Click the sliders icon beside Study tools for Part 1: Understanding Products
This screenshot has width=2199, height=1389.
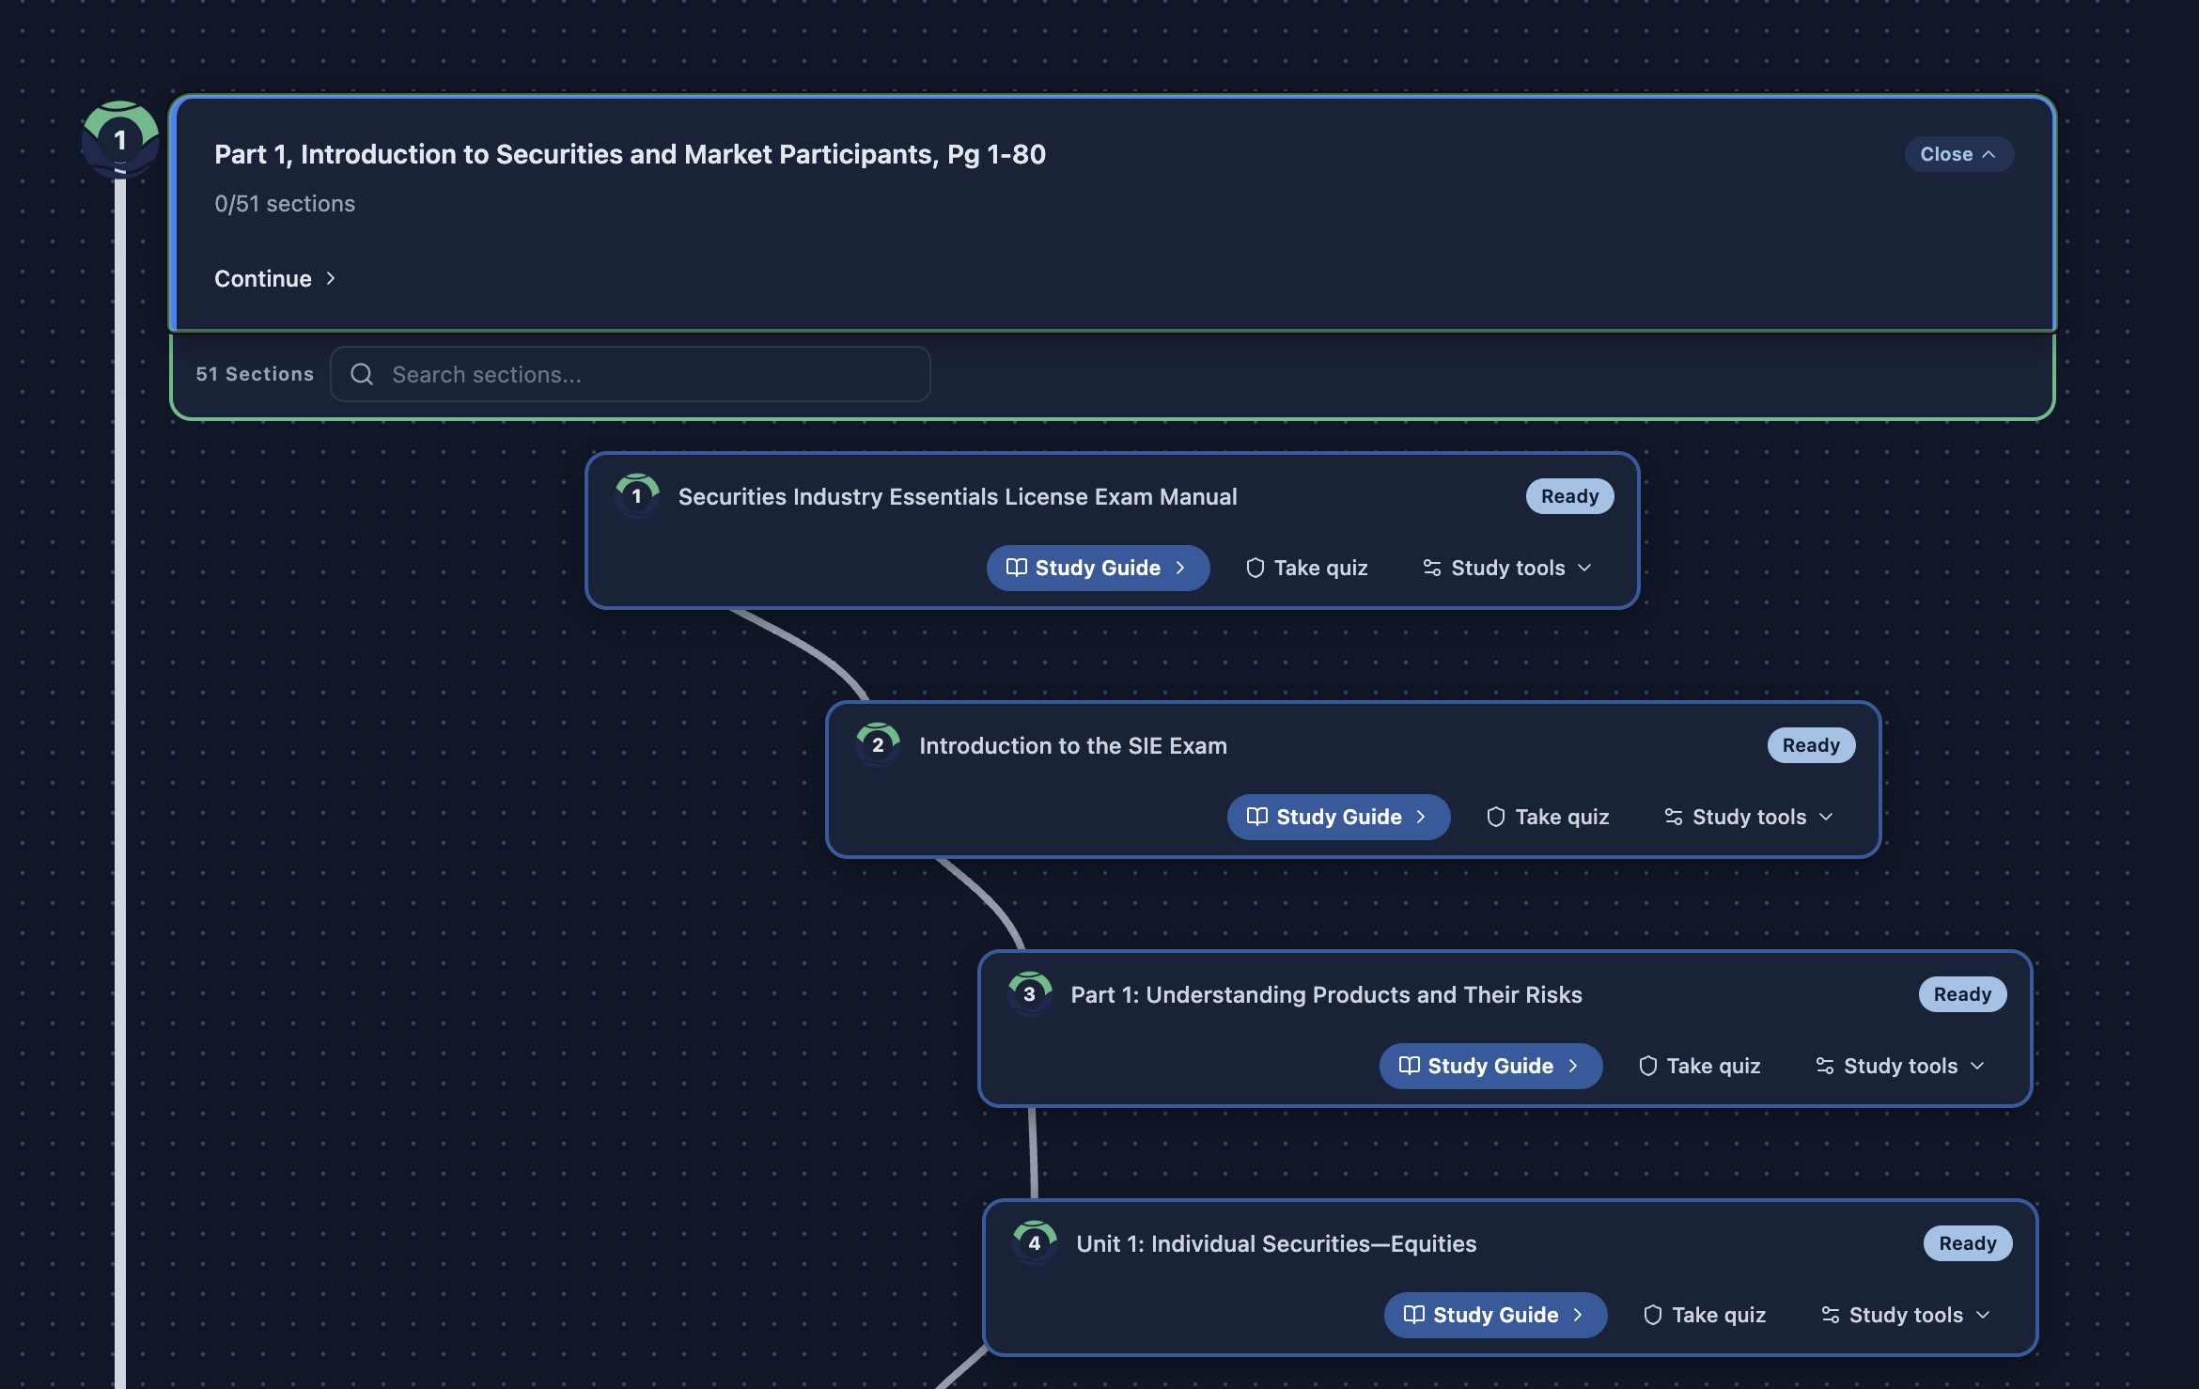coord(1825,1066)
